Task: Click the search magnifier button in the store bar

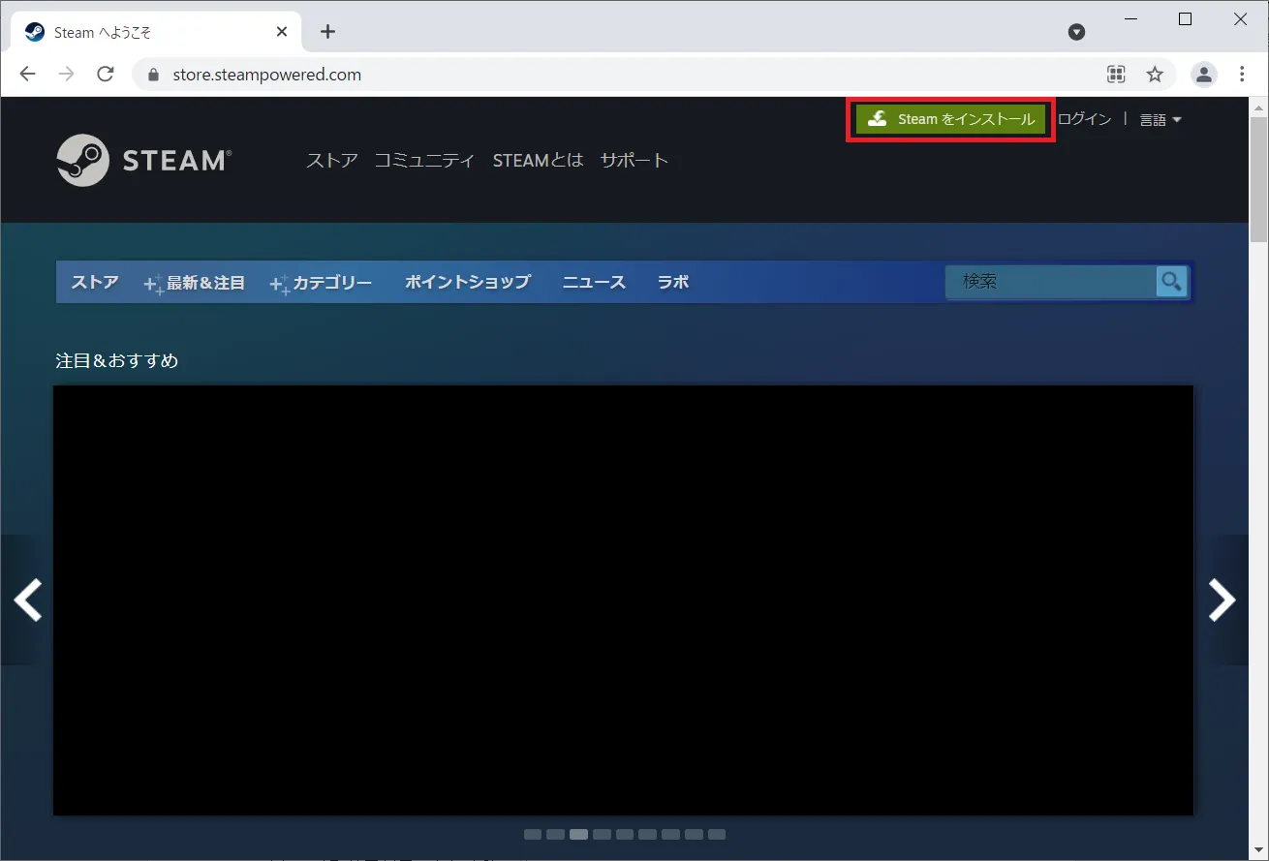Action: (1172, 282)
